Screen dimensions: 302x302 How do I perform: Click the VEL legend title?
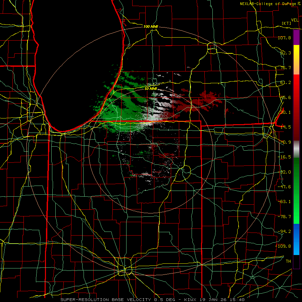[x=295, y=20]
